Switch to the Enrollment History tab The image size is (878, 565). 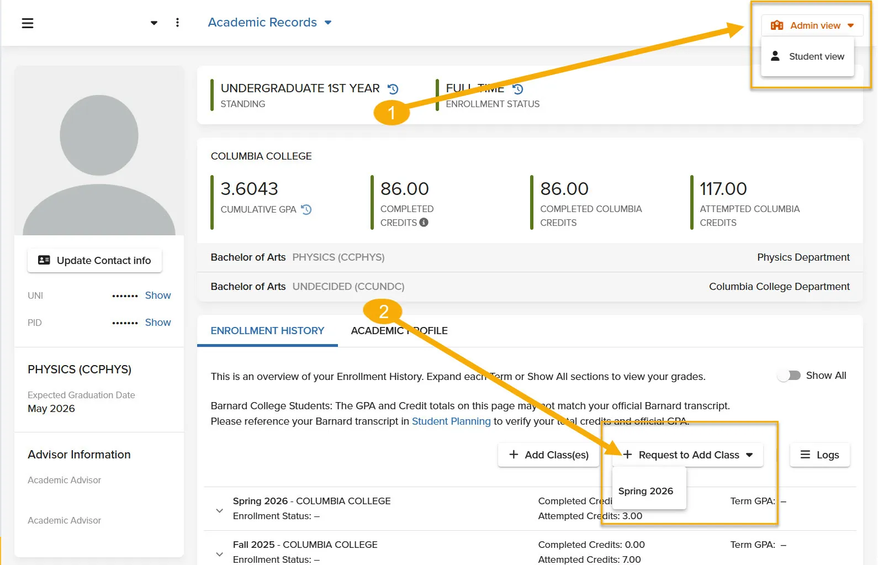[x=267, y=331]
